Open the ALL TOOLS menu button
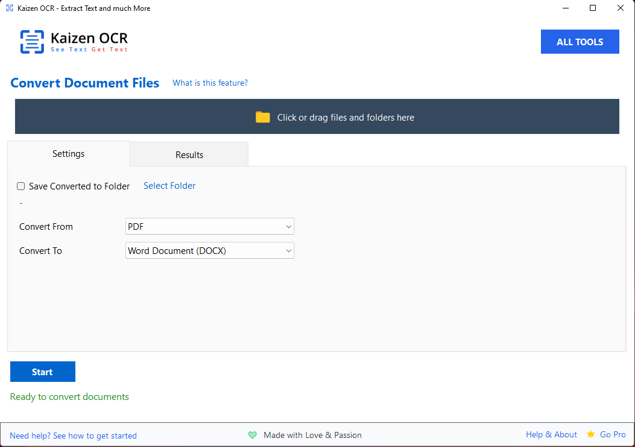 (580, 42)
